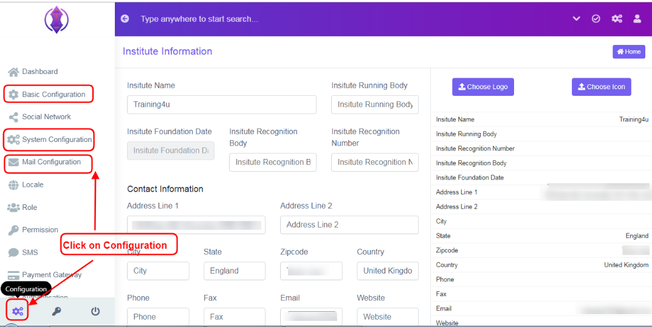Focus the Insitute Recognition Number field
Image resolution: width=652 pixels, height=327 pixels.
(x=375, y=162)
